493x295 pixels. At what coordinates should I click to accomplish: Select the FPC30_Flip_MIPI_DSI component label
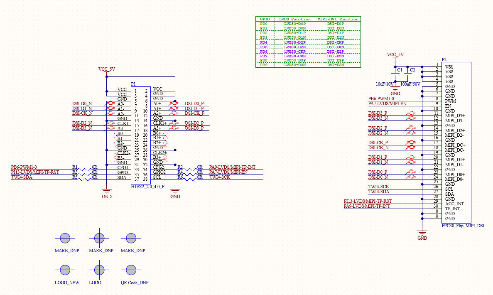pos(463,226)
